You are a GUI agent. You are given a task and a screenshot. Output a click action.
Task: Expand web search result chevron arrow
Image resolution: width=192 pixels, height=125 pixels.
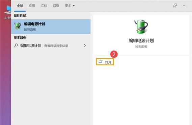click(x=85, y=45)
